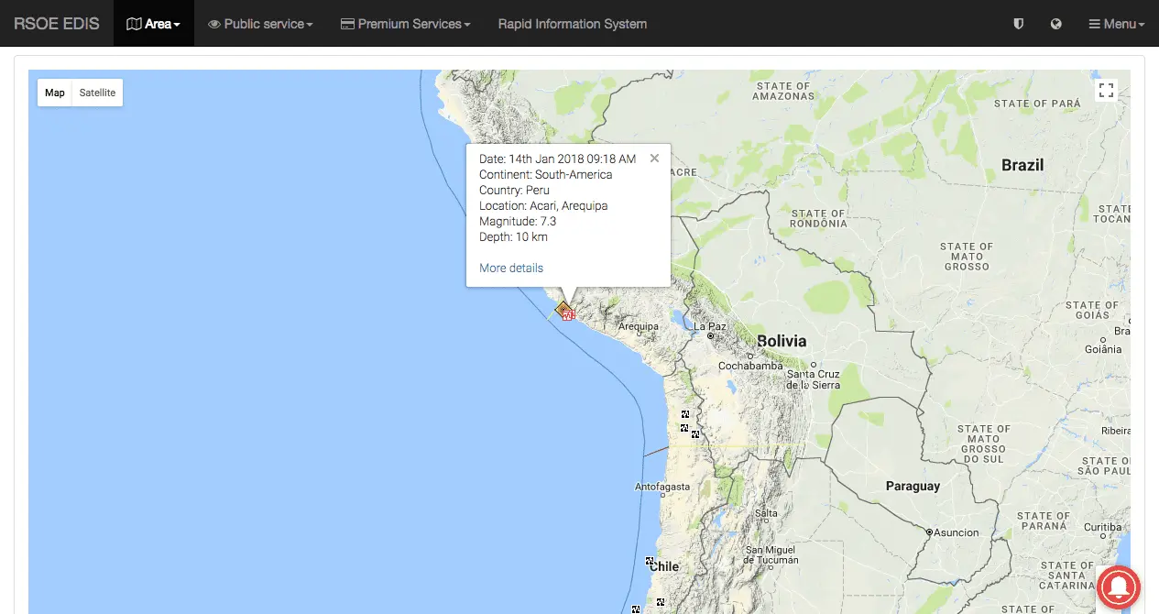The height and width of the screenshot is (614, 1159).
Task: Open Premium Services dropdown
Action: coord(405,24)
